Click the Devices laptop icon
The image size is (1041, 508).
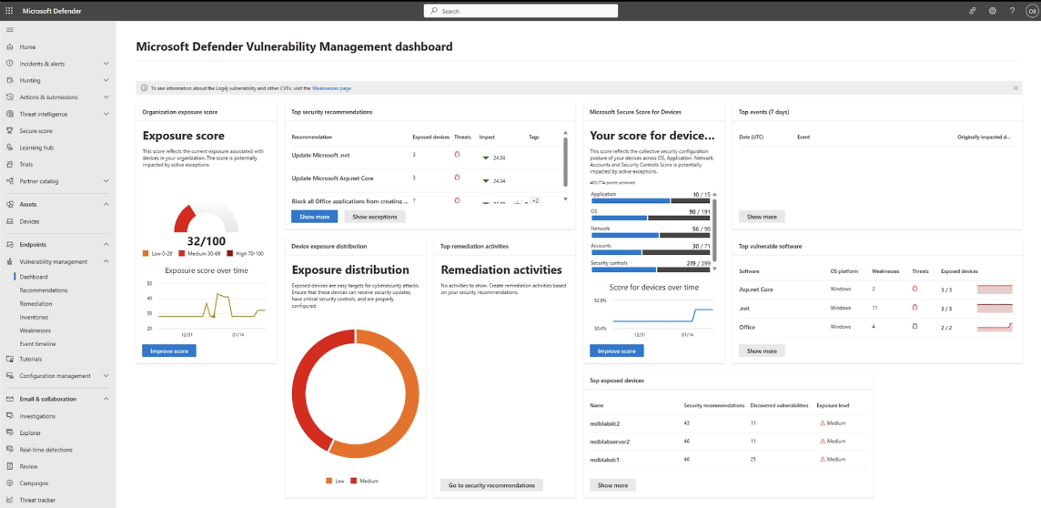tap(9, 221)
